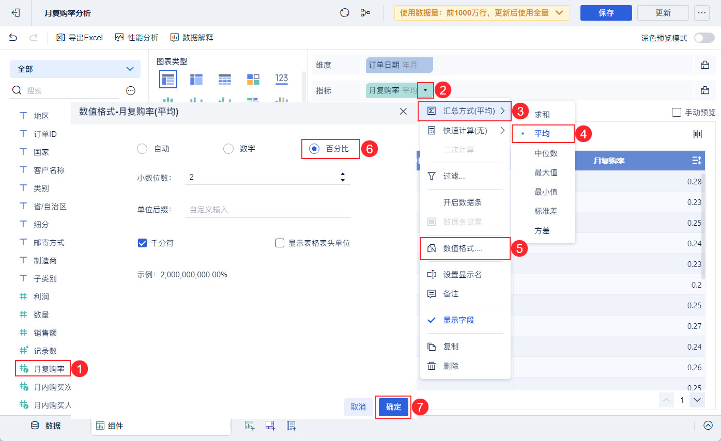Viewport: 721px width, 441px height.
Task: Select the 自动 format radio button
Action: [142, 149]
